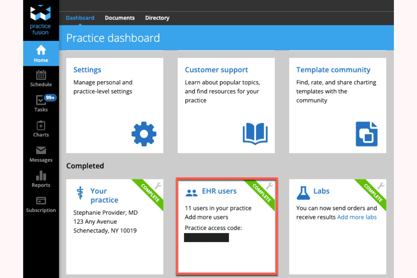The image size is (417, 278).
Task: Click the 99+ tasks badge
Action: pos(50,97)
